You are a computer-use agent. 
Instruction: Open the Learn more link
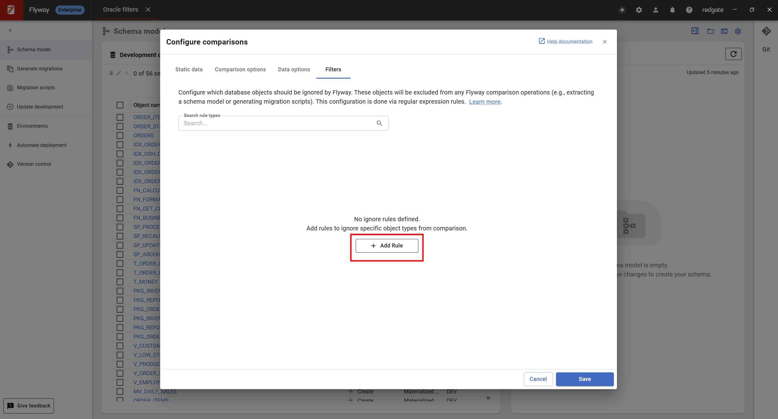coord(484,102)
